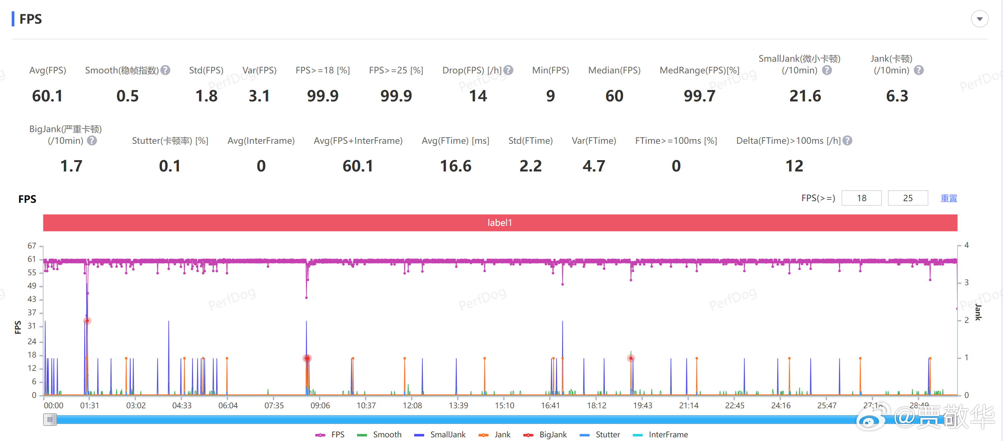Click the Avg(FPS+InterFrame) label

358,140
